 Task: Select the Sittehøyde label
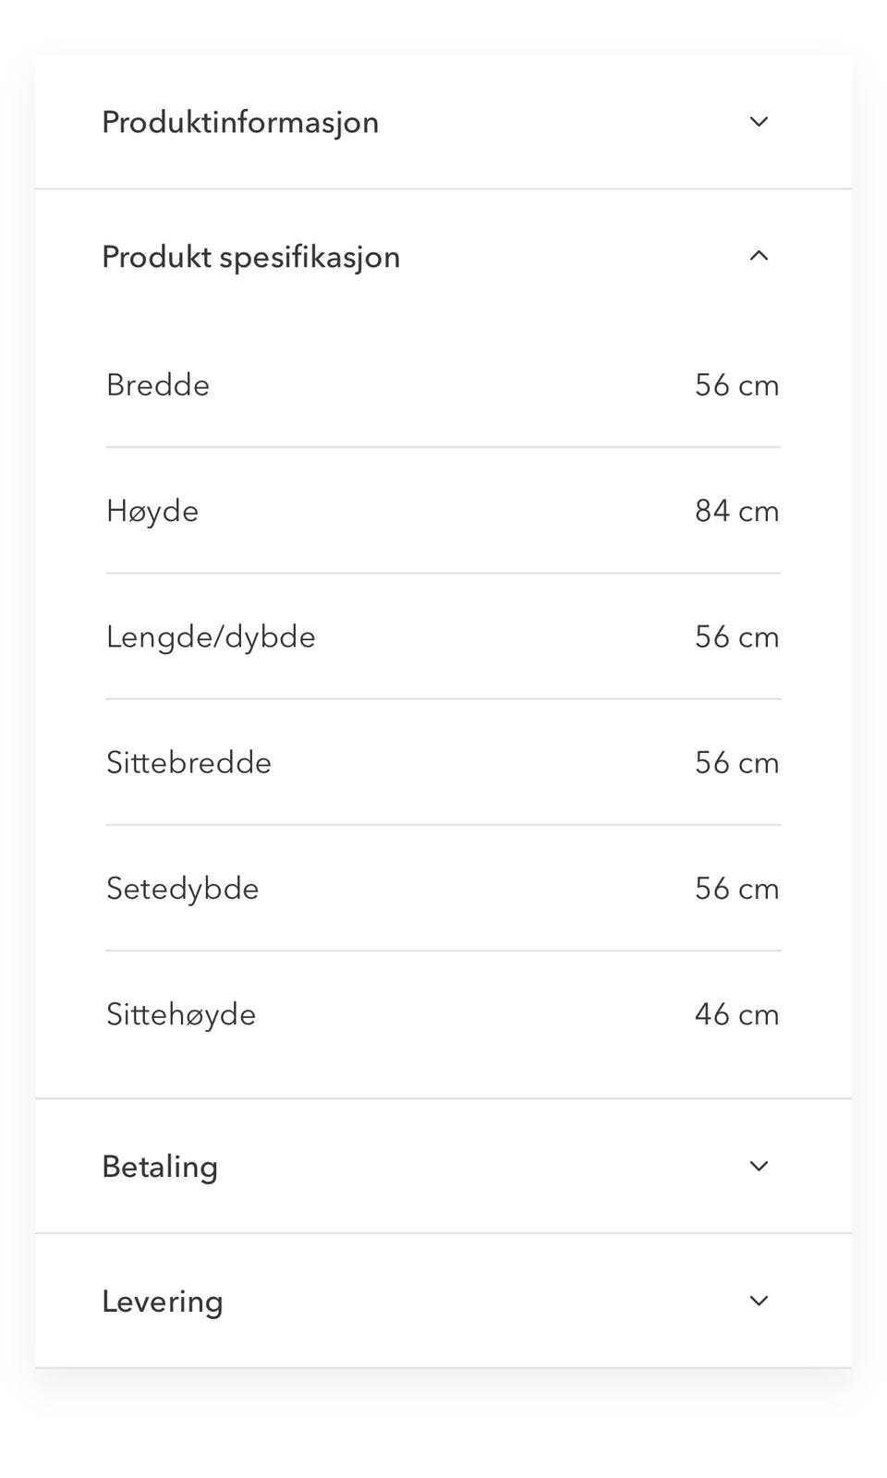[181, 1015]
